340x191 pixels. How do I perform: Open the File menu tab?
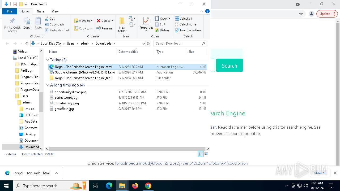tap(10, 11)
